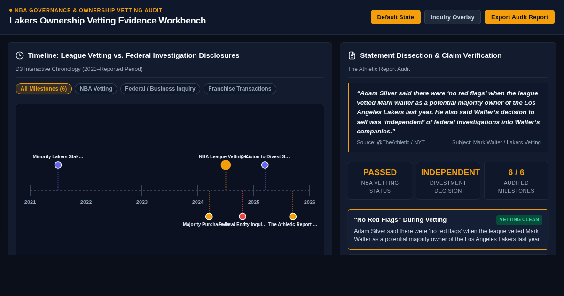Click the document icon beside Statement Dissection
The image size is (564, 296).
352,55
